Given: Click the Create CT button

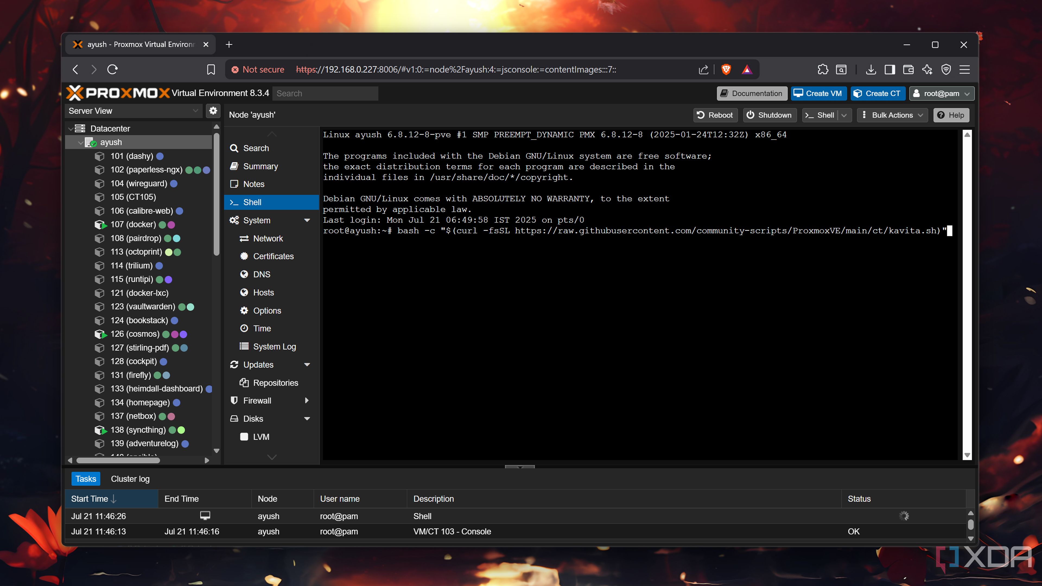Looking at the screenshot, I should (x=878, y=93).
